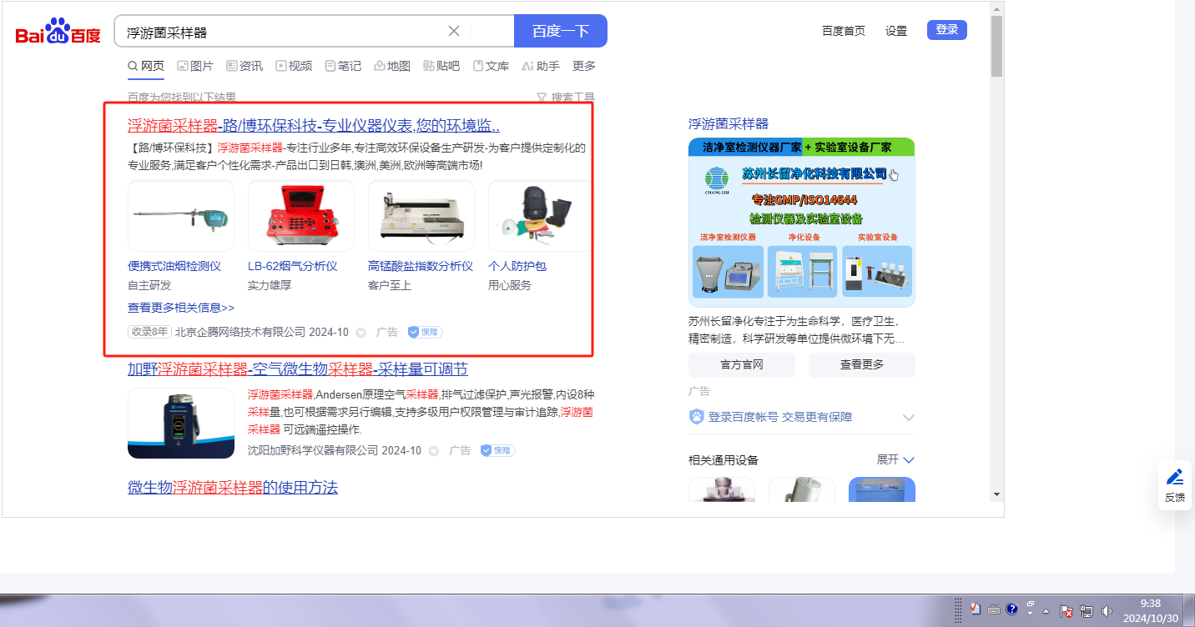The image size is (1195, 627).
Task: Click the volume speaker tray icon
Action: (1107, 611)
